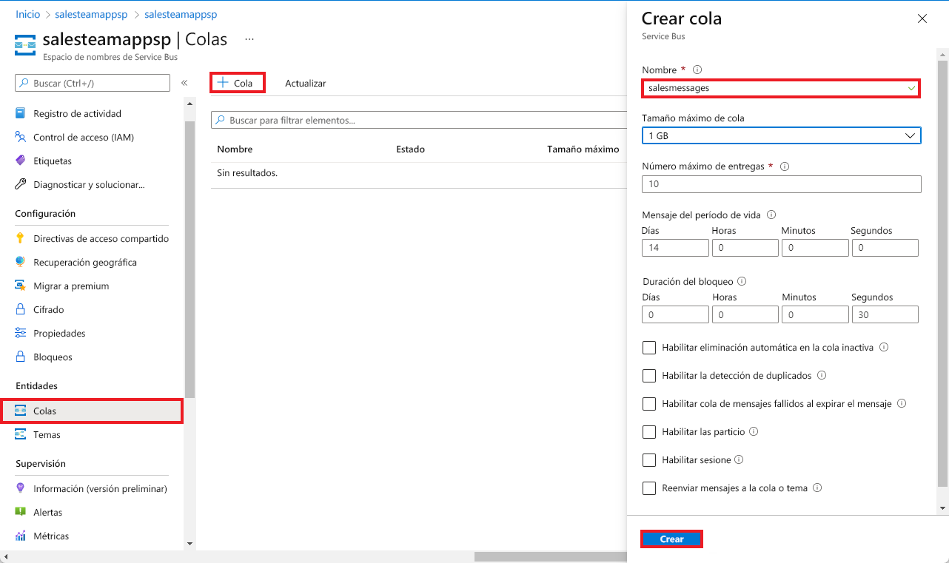Open Métricas chart icon
Screen dimensions: 949x563
[x=21, y=536]
